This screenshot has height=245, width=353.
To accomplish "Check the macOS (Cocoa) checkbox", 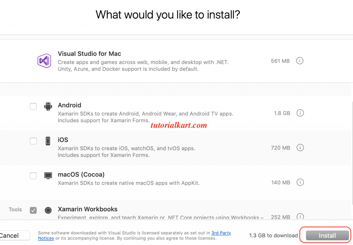I will [x=33, y=176].
